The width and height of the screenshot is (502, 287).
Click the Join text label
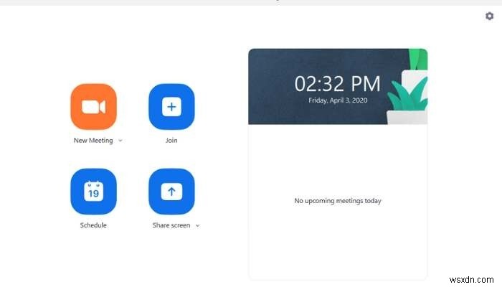pyautogui.click(x=171, y=141)
